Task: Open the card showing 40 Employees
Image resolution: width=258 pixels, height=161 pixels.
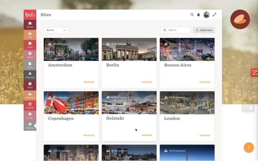Action: (129, 153)
